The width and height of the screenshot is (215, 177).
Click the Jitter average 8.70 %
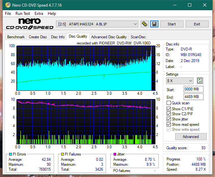[150, 159]
